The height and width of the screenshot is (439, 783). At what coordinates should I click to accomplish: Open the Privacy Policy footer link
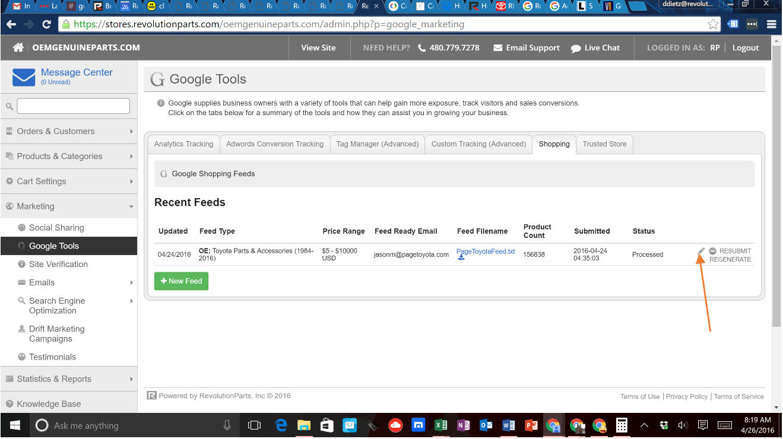click(687, 396)
